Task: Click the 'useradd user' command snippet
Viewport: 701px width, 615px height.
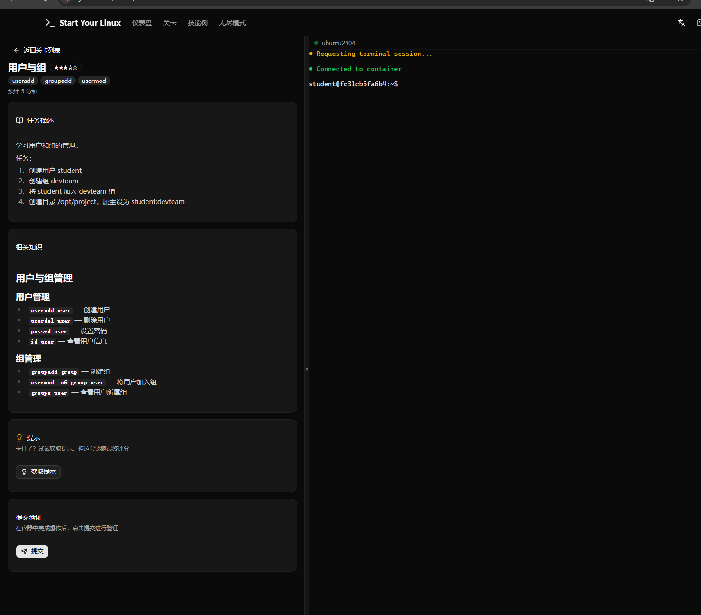Action: [x=50, y=310]
